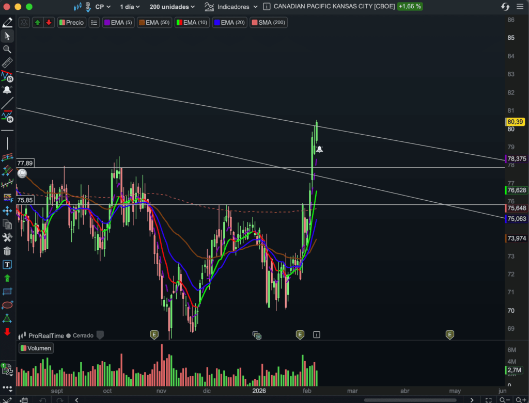Open the hamburger menu at top right
The width and height of the screenshot is (529, 403).
pyautogui.click(x=520, y=7)
